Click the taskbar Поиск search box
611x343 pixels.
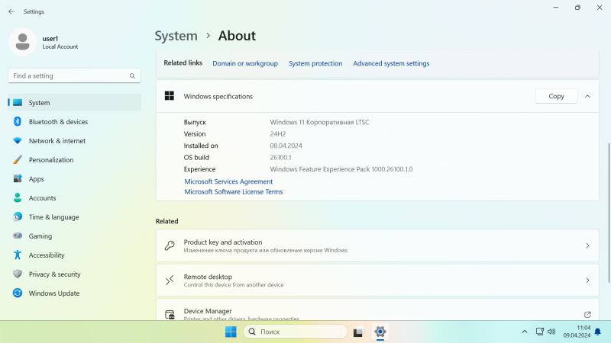pos(296,332)
